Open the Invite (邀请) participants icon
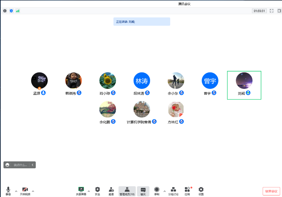The image size is (282, 197). coord(111,190)
